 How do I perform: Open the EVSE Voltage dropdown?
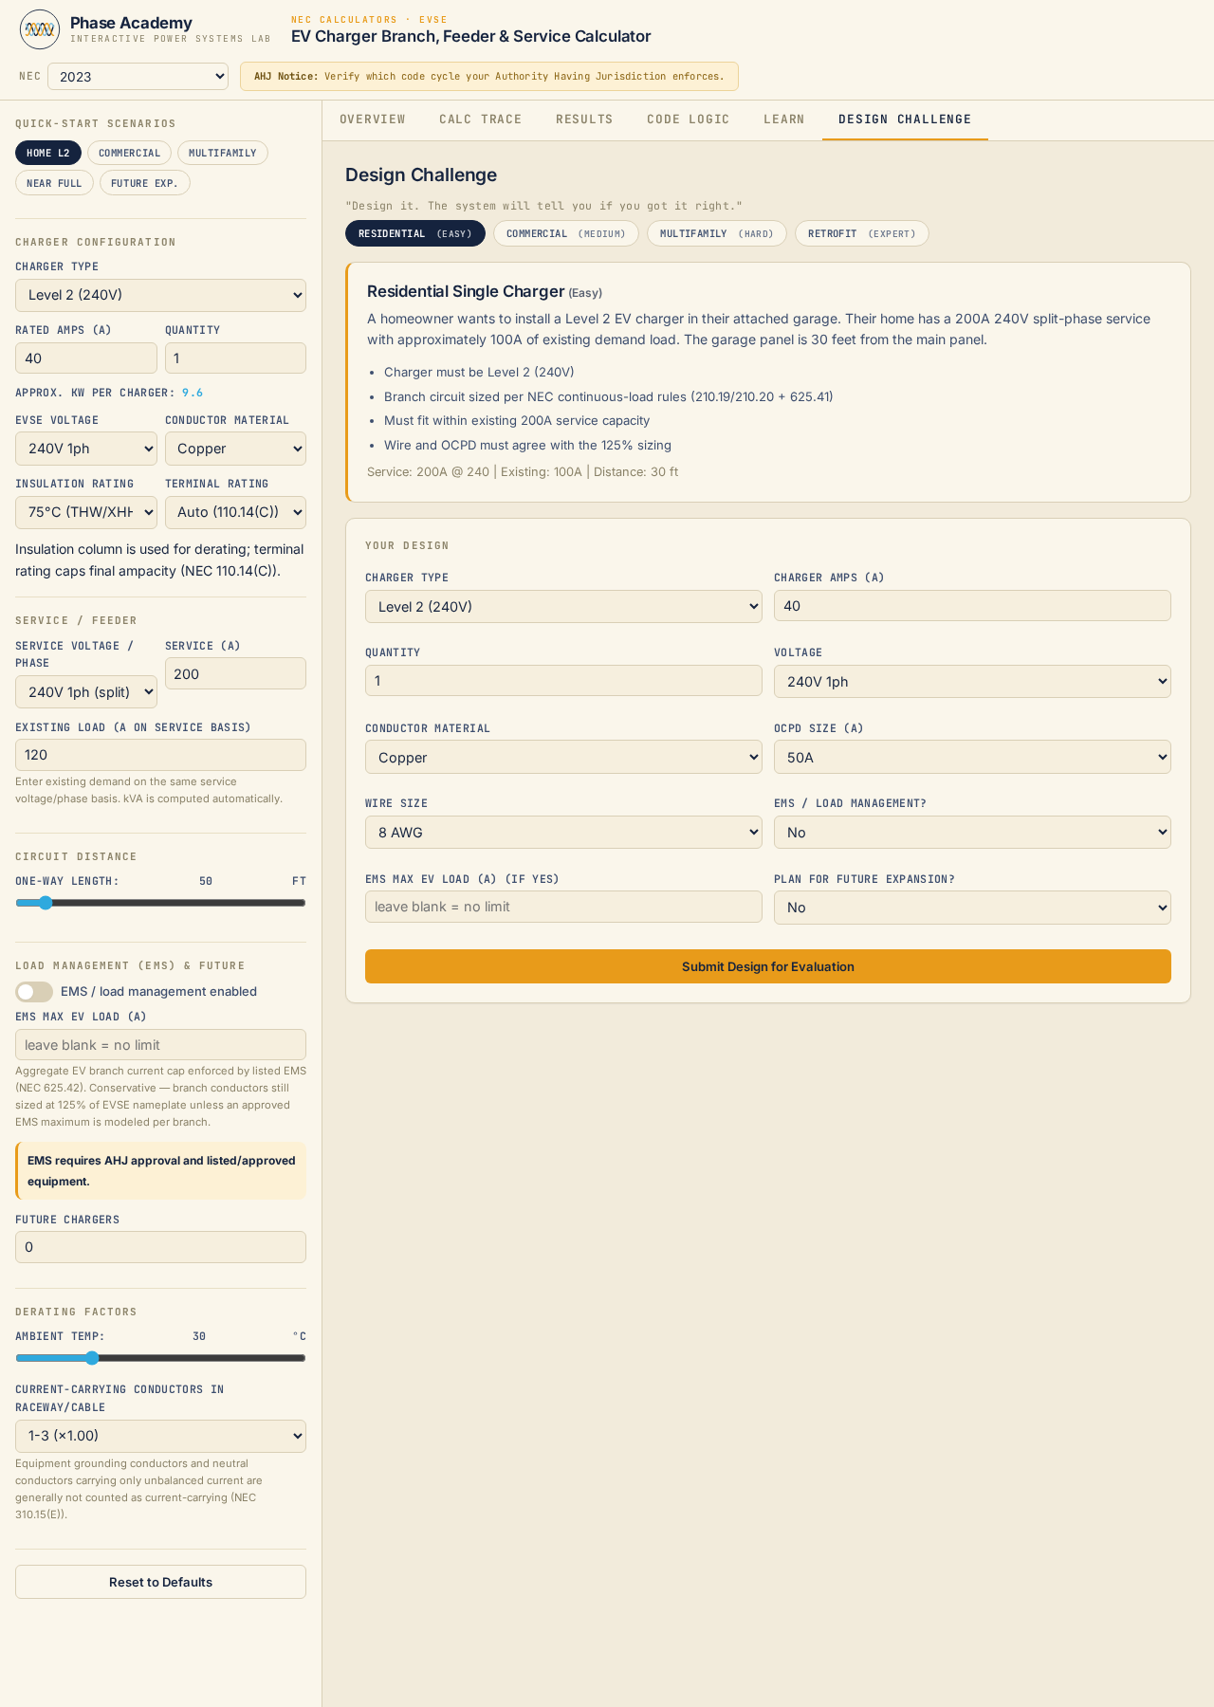tap(86, 449)
